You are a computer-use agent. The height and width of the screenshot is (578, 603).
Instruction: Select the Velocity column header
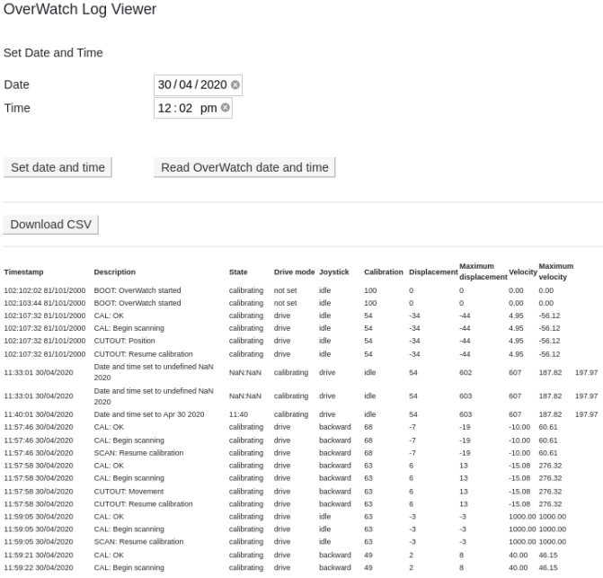point(523,271)
